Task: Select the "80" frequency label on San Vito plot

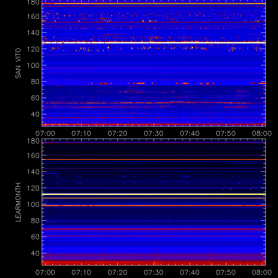Action: [35, 82]
